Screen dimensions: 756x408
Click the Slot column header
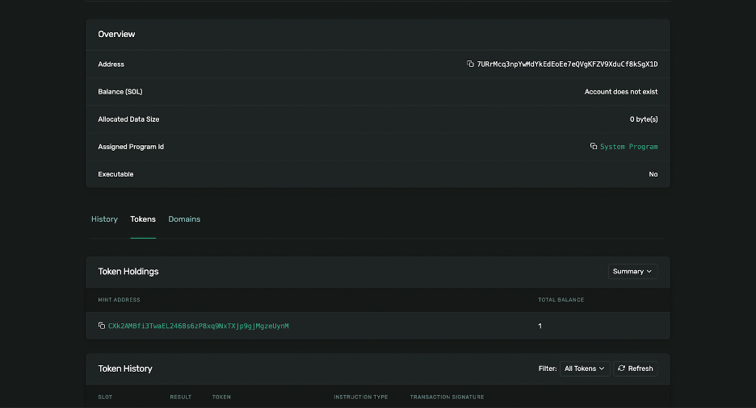[106, 397]
